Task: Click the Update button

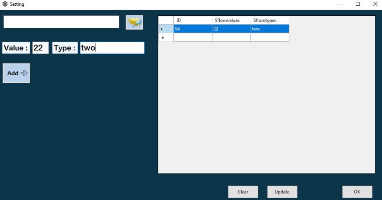Action: pyautogui.click(x=282, y=192)
